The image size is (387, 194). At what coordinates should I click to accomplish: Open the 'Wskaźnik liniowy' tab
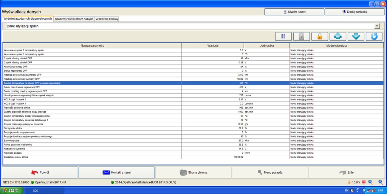[107, 19]
